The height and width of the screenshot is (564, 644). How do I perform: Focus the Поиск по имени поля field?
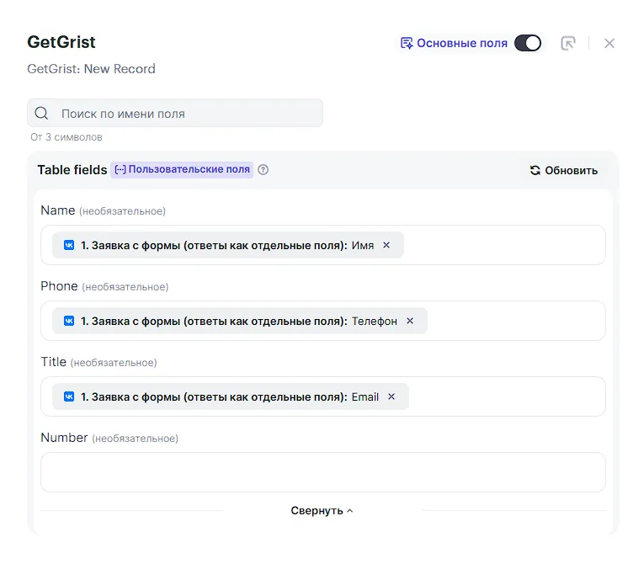185,114
